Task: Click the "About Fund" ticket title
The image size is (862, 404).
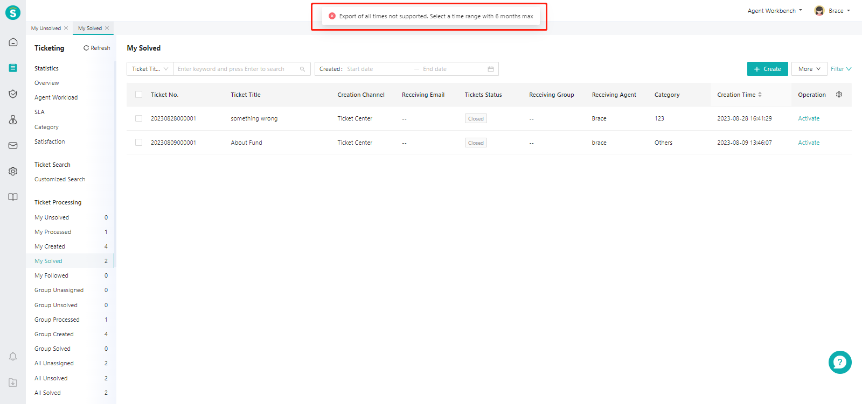Action: click(246, 143)
